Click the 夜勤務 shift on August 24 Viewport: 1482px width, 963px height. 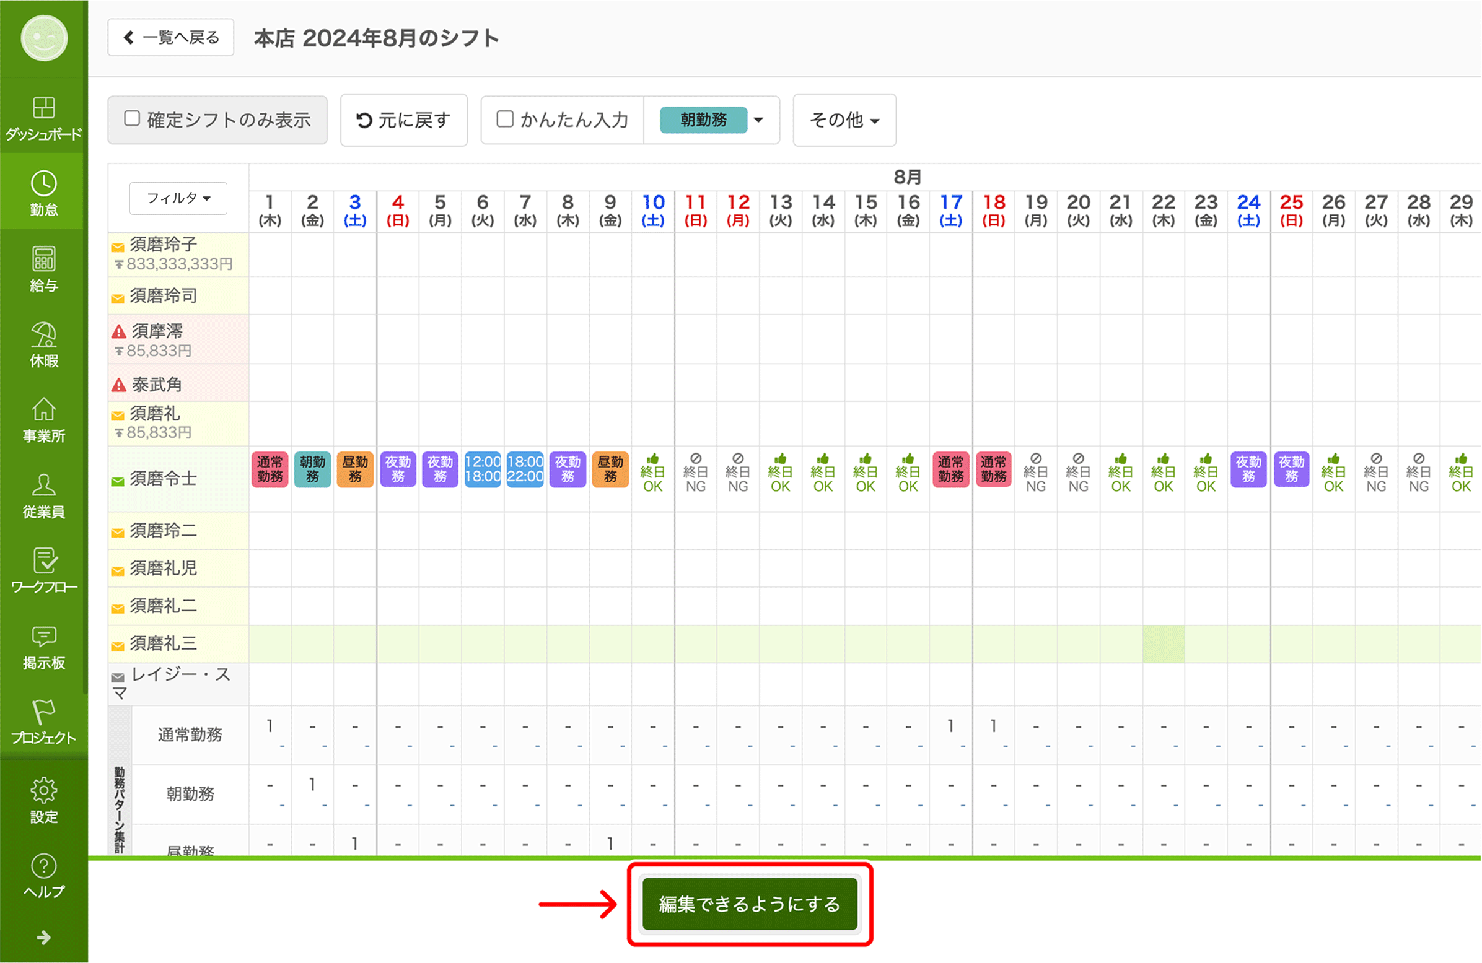point(1248,469)
